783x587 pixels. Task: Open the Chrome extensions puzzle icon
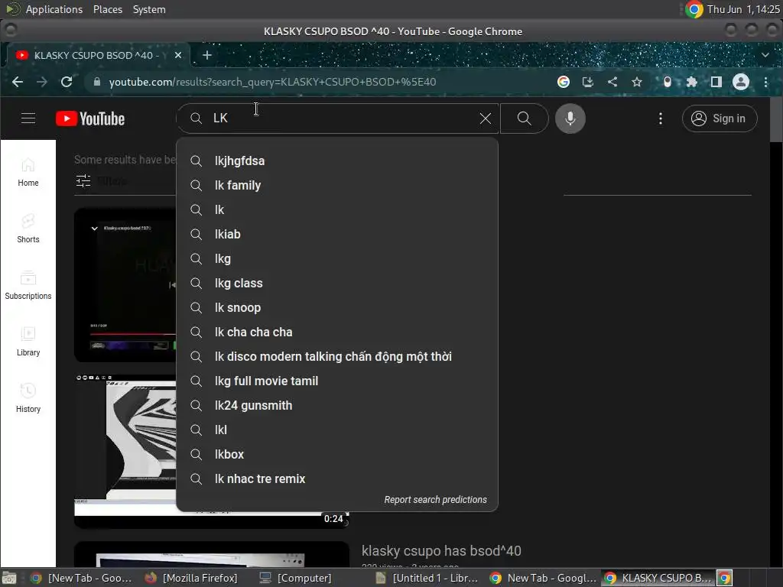tap(691, 82)
